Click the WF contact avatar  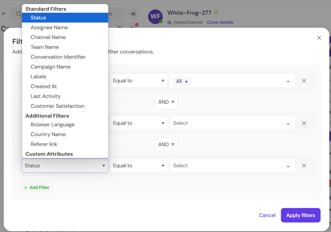pos(155,17)
